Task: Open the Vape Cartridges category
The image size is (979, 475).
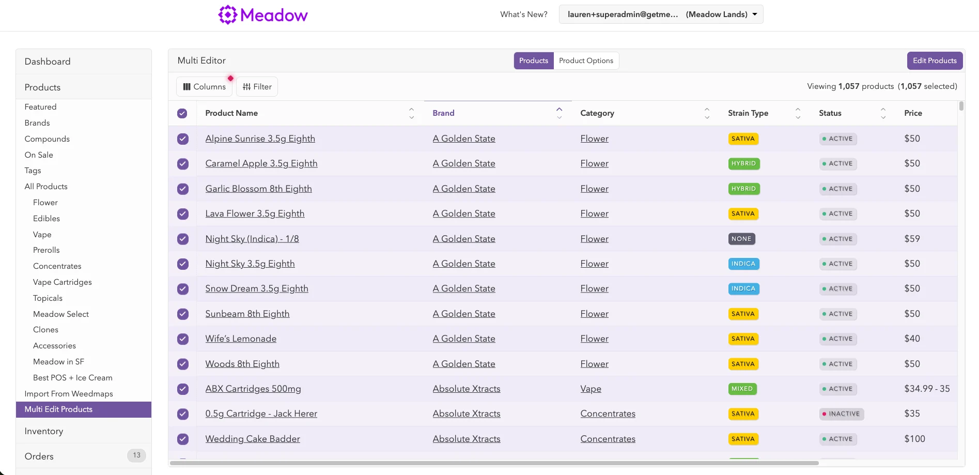Action: tap(63, 282)
